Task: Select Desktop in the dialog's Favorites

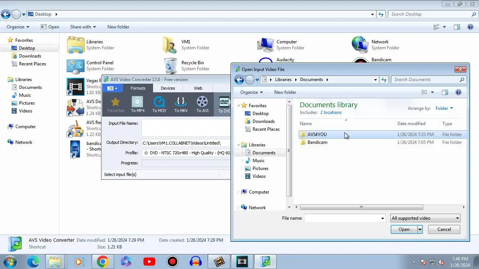Action: (260, 114)
